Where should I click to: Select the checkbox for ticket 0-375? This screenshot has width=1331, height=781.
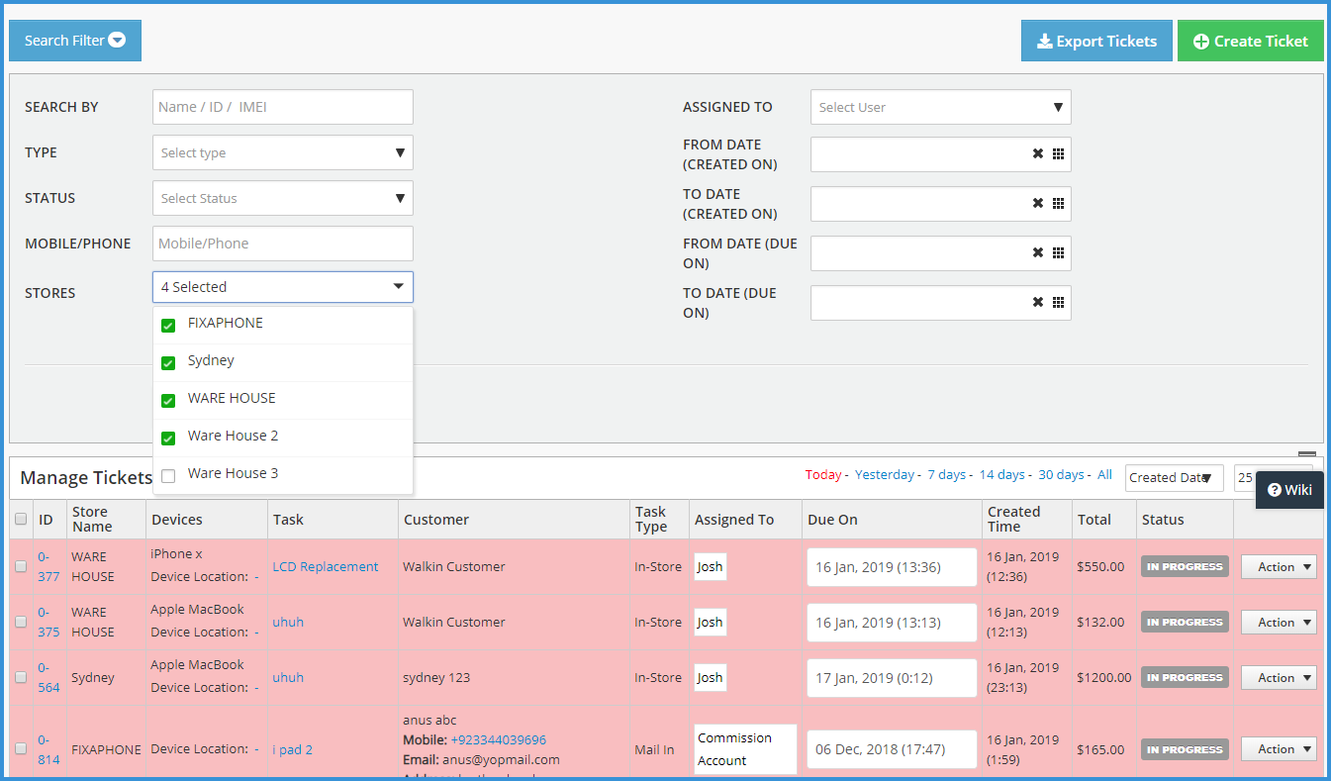21,622
